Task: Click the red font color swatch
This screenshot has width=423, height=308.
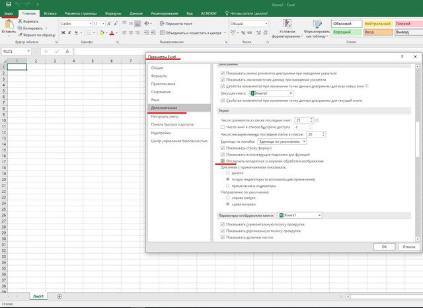Action: [112, 32]
